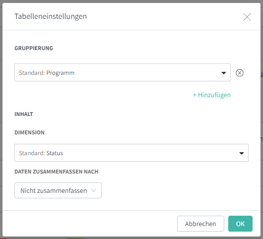Add another grouping with Hinzufügen
This screenshot has width=263, height=239.
pos(212,95)
